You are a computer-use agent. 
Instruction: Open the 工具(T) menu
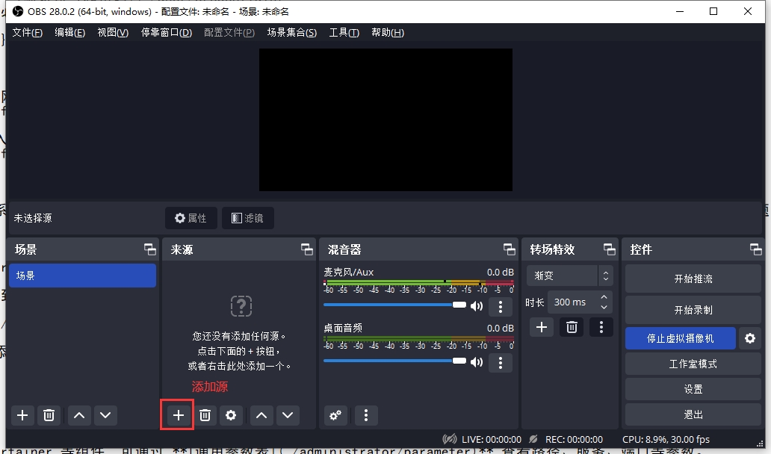click(344, 33)
